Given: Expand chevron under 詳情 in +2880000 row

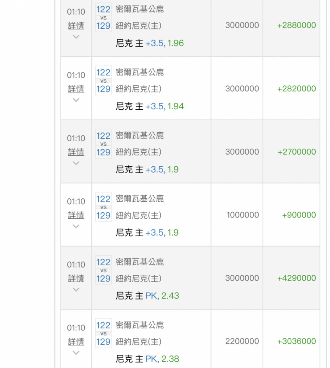Looking at the screenshot, I should 76,37.
